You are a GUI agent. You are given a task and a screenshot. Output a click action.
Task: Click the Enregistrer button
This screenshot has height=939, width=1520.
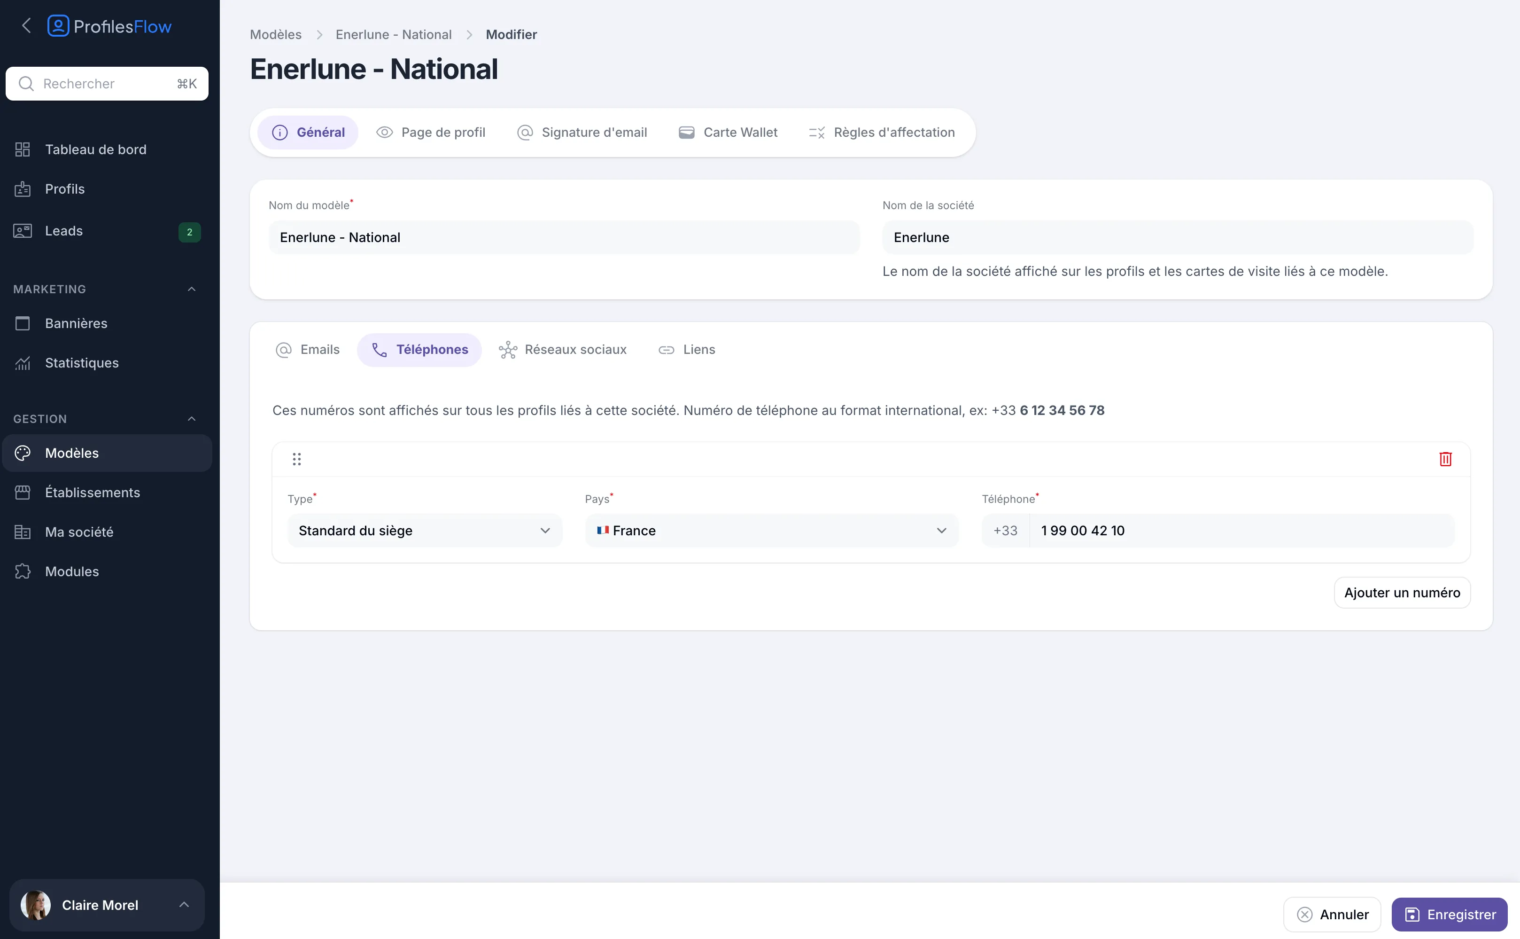tap(1449, 914)
